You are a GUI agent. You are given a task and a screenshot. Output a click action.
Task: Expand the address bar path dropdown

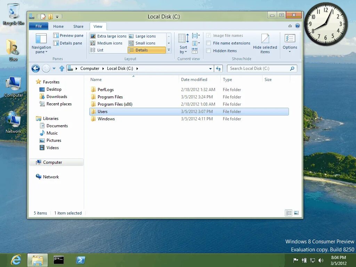[210, 68]
